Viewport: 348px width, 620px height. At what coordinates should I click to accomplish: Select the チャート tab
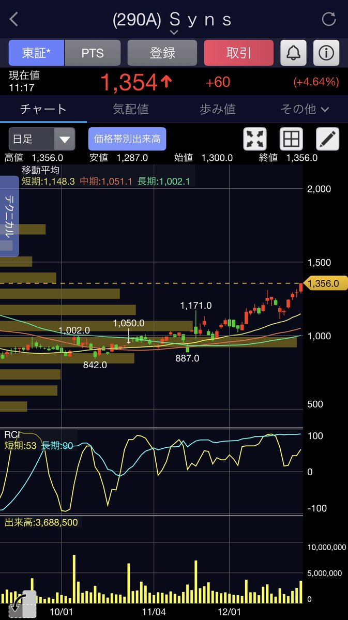pos(43,109)
